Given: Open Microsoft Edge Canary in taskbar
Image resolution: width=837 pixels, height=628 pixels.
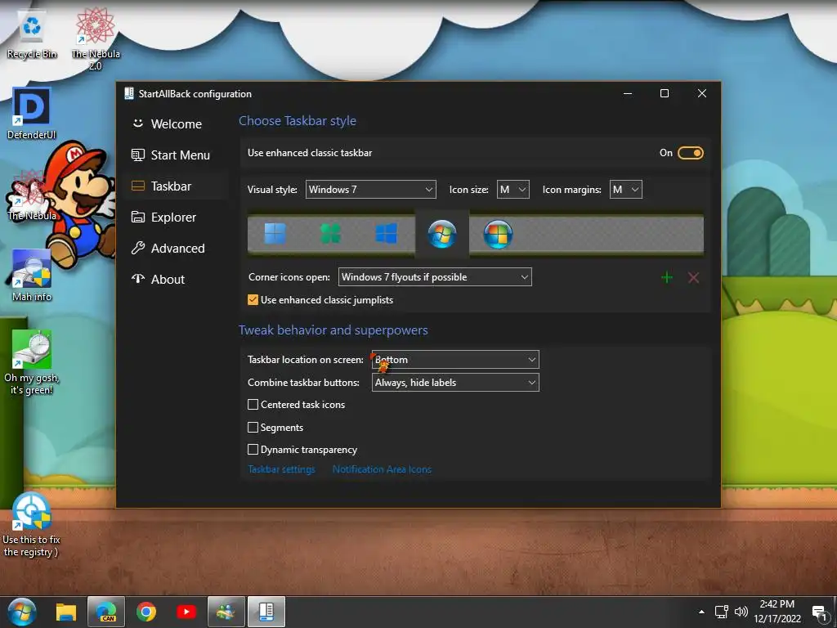Looking at the screenshot, I should 106,612.
